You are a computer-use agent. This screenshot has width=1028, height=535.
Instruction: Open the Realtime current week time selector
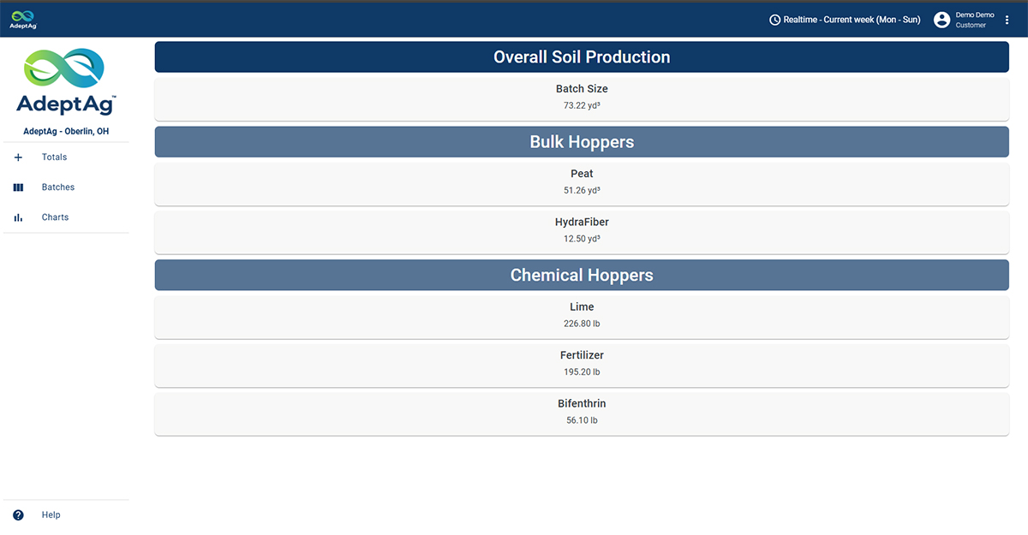pyautogui.click(x=852, y=20)
